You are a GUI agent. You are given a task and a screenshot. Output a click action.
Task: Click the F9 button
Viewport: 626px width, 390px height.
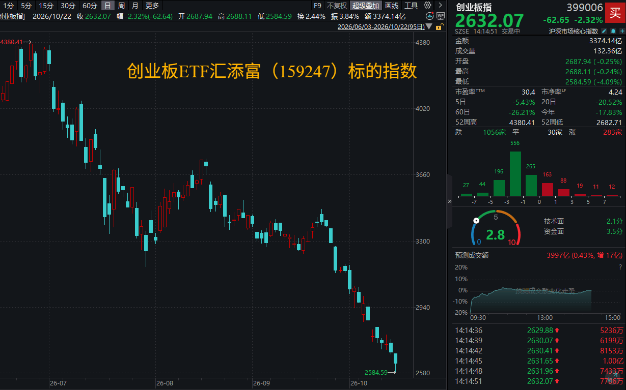coord(317,6)
